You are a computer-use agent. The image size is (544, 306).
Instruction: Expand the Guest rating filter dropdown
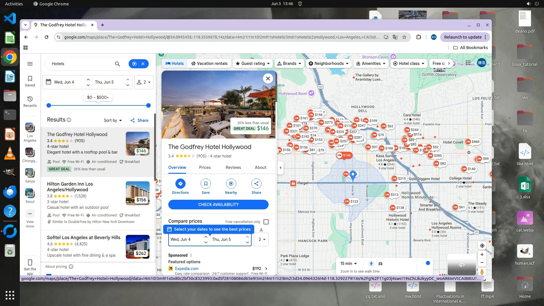(253, 63)
